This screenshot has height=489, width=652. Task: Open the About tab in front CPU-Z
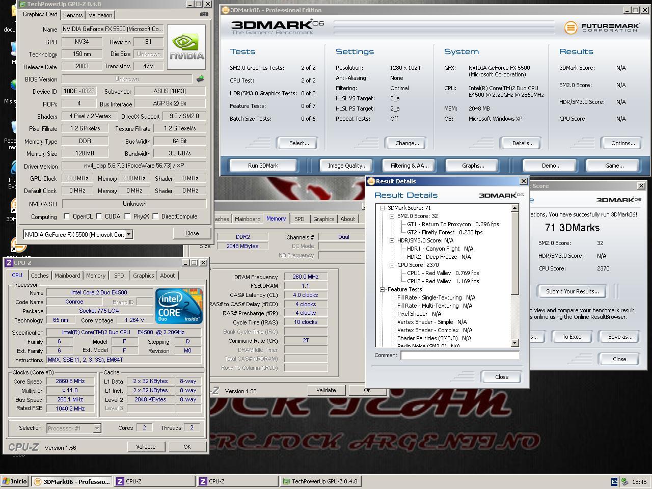168,276
